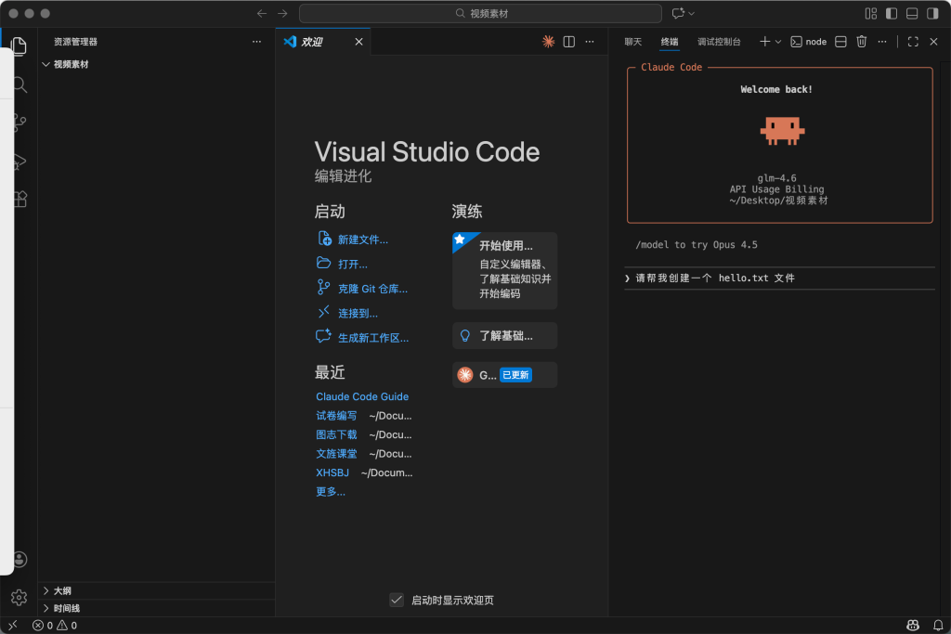This screenshot has width=951, height=634.
Task: Kill the terminal with the trash icon
Action: (862, 42)
